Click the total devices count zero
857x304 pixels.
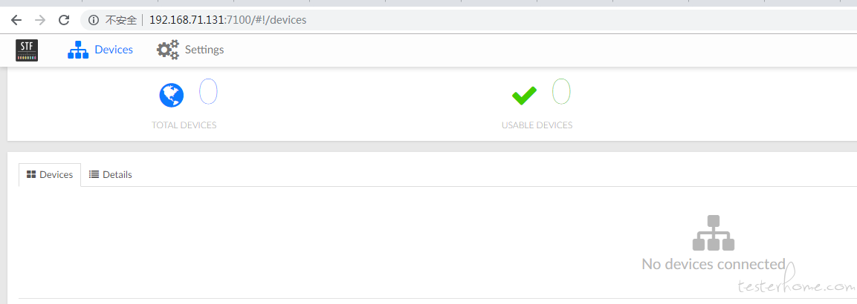(208, 91)
